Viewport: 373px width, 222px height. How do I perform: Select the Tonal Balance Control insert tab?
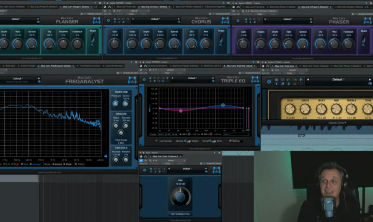[88, 66]
